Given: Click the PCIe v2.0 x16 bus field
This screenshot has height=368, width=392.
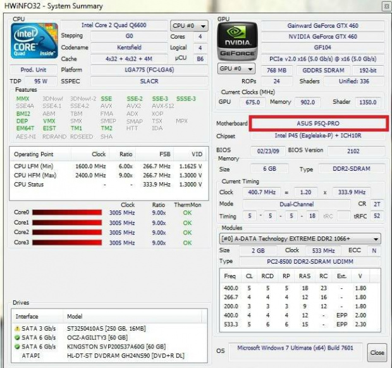Looking at the screenshot, I should (322, 59).
